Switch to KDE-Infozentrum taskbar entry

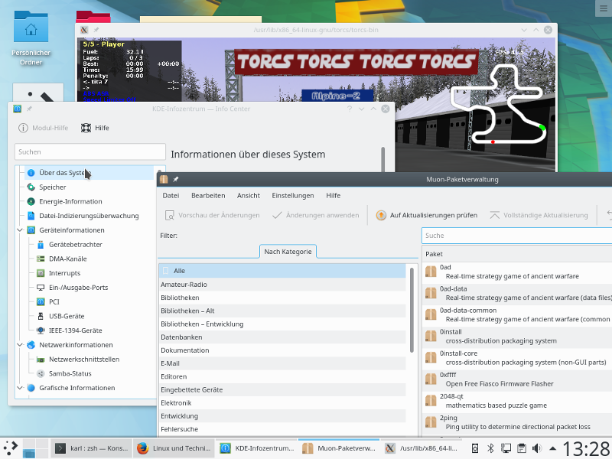(256, 448)
